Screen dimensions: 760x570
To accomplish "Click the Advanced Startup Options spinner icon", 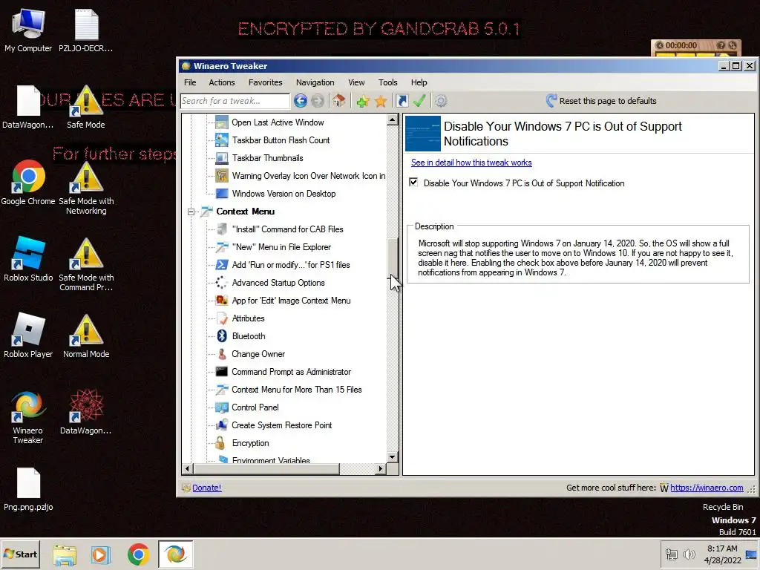I will click(221, 283).
